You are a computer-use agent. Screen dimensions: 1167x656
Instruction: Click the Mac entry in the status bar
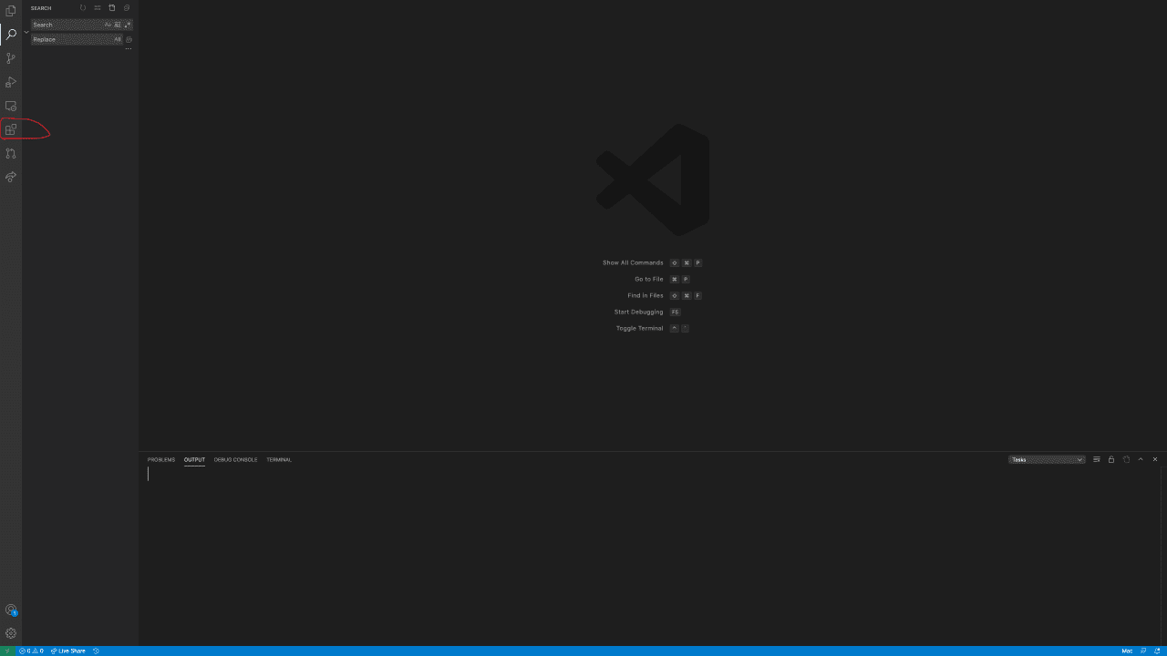pyautogui.click(x=1127, y=651)
